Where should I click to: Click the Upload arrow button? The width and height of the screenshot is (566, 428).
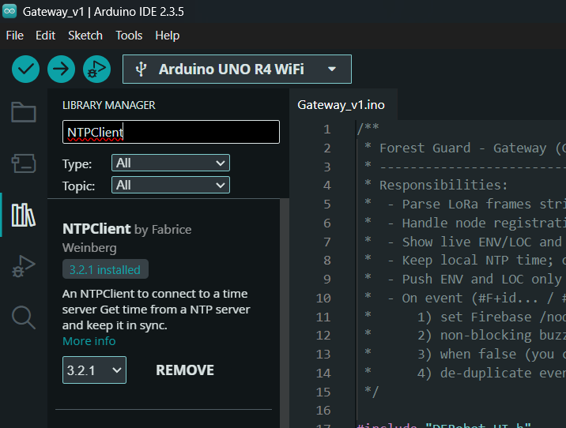point(61,69)
